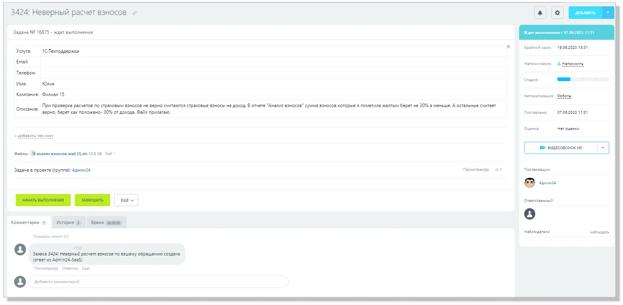The image size is (623, 305).
Task: Click the Добавить комментарий input field
Action: tap(159, 282)
